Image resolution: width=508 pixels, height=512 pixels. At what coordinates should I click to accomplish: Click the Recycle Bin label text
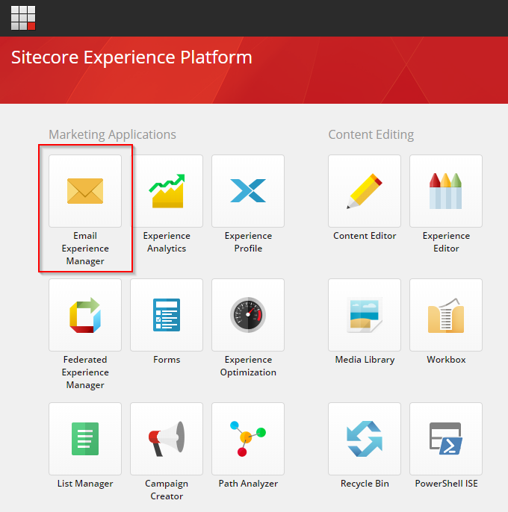click(365, 484)
